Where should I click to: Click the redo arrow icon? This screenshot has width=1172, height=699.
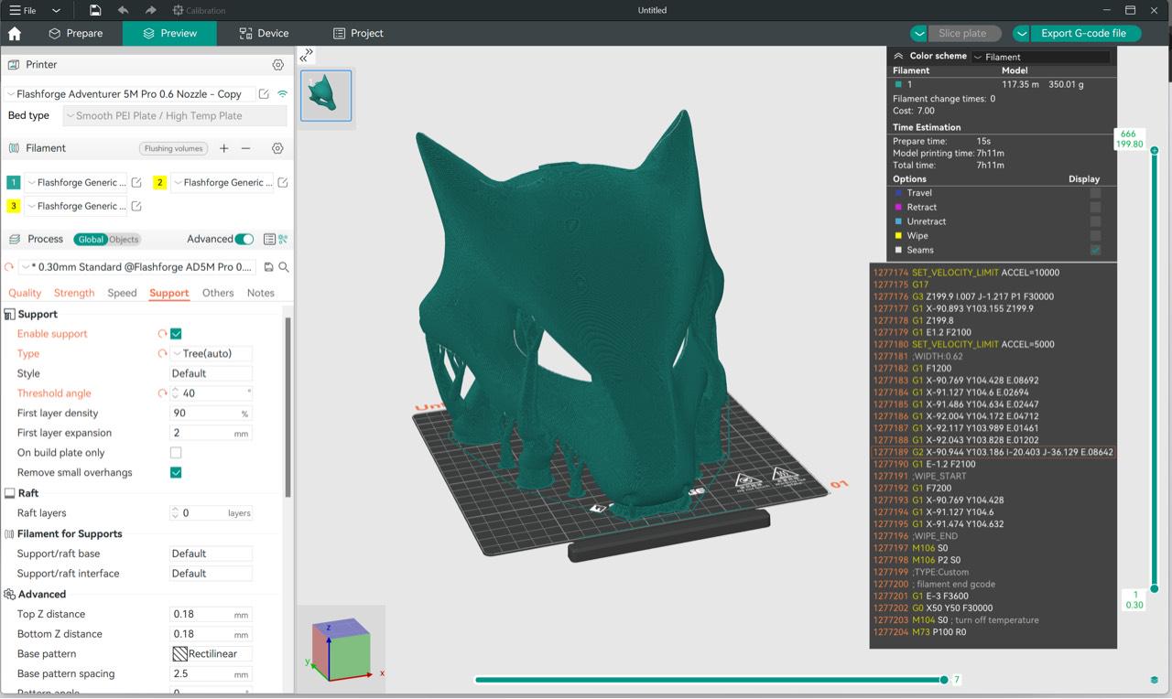point(151,10)
